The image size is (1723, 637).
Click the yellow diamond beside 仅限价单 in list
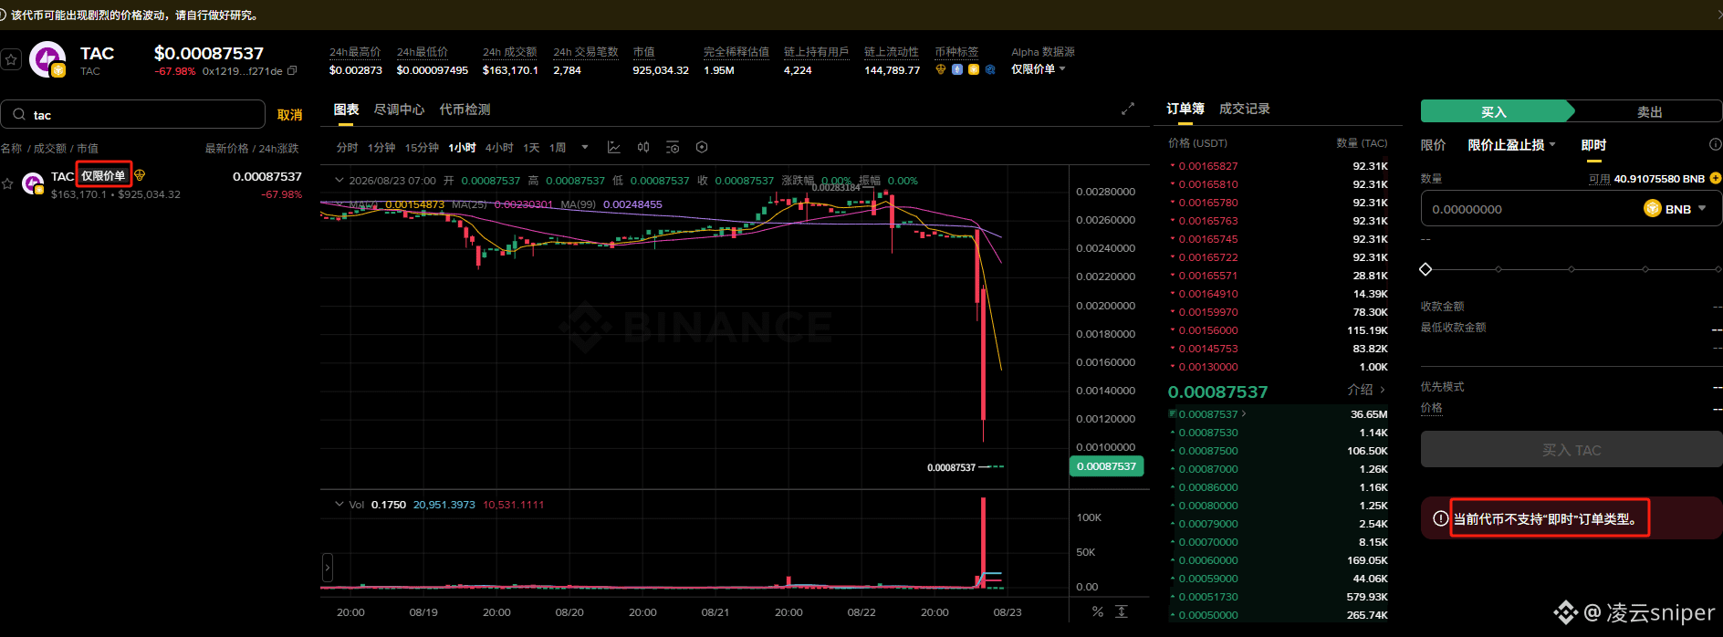[140, 175]
